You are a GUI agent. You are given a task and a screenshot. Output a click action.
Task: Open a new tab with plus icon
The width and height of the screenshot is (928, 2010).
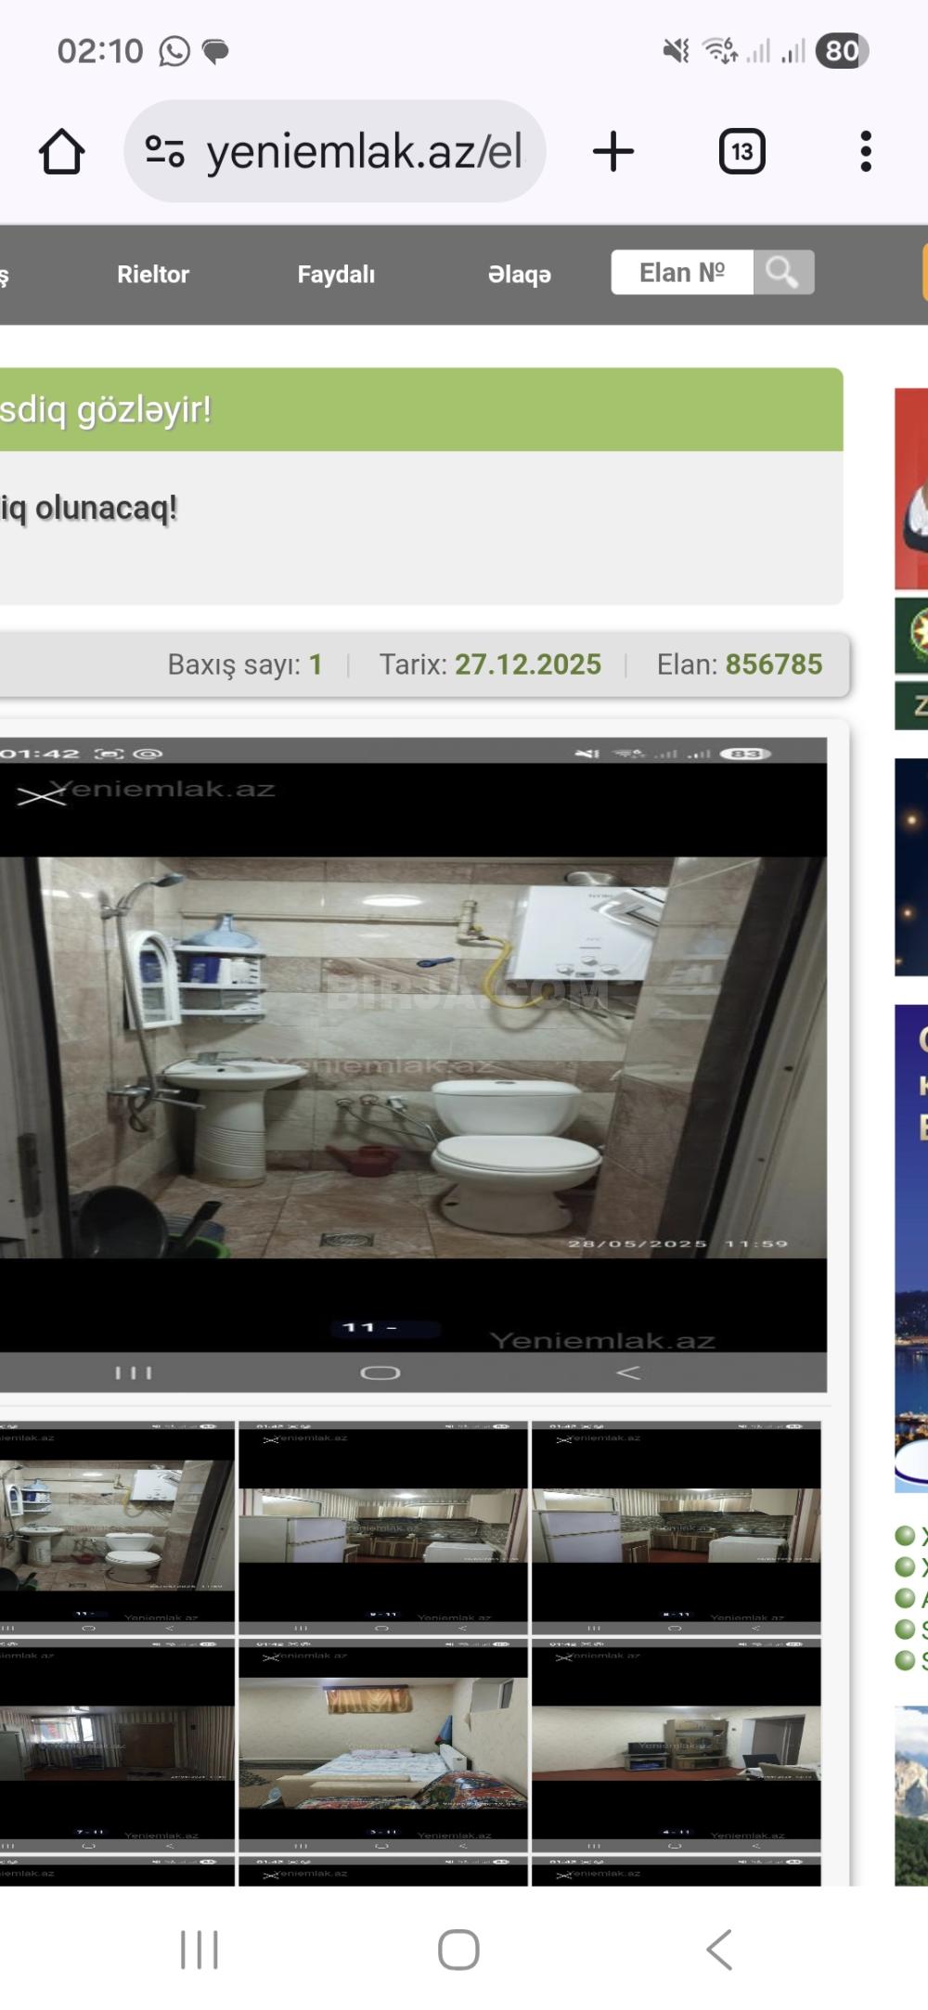coord(613,151)
